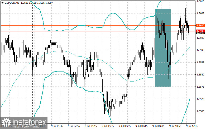Click the 9 Jul 12:15 time label
The height and width of the screenshot is (129, 206).
192,126
